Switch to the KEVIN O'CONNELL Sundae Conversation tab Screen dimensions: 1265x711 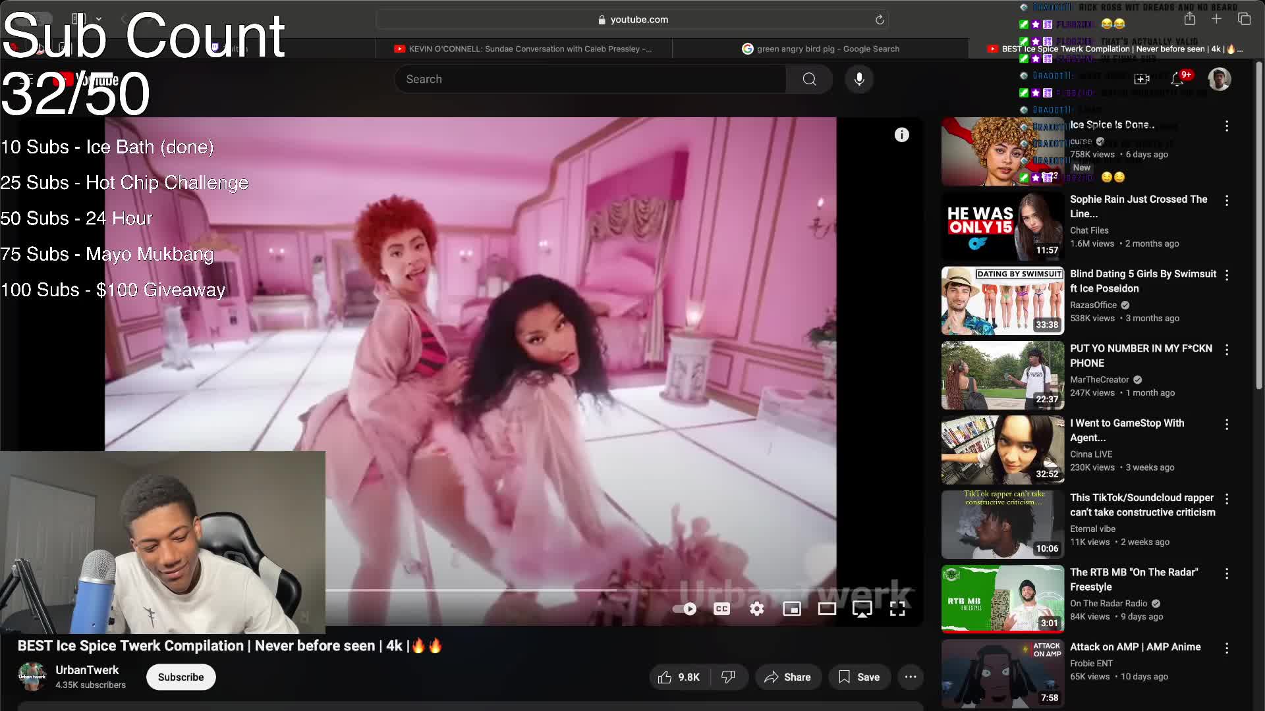pyautogui.click(x=524, y=49)
